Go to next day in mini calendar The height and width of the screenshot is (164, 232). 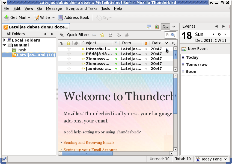[225, 34]
